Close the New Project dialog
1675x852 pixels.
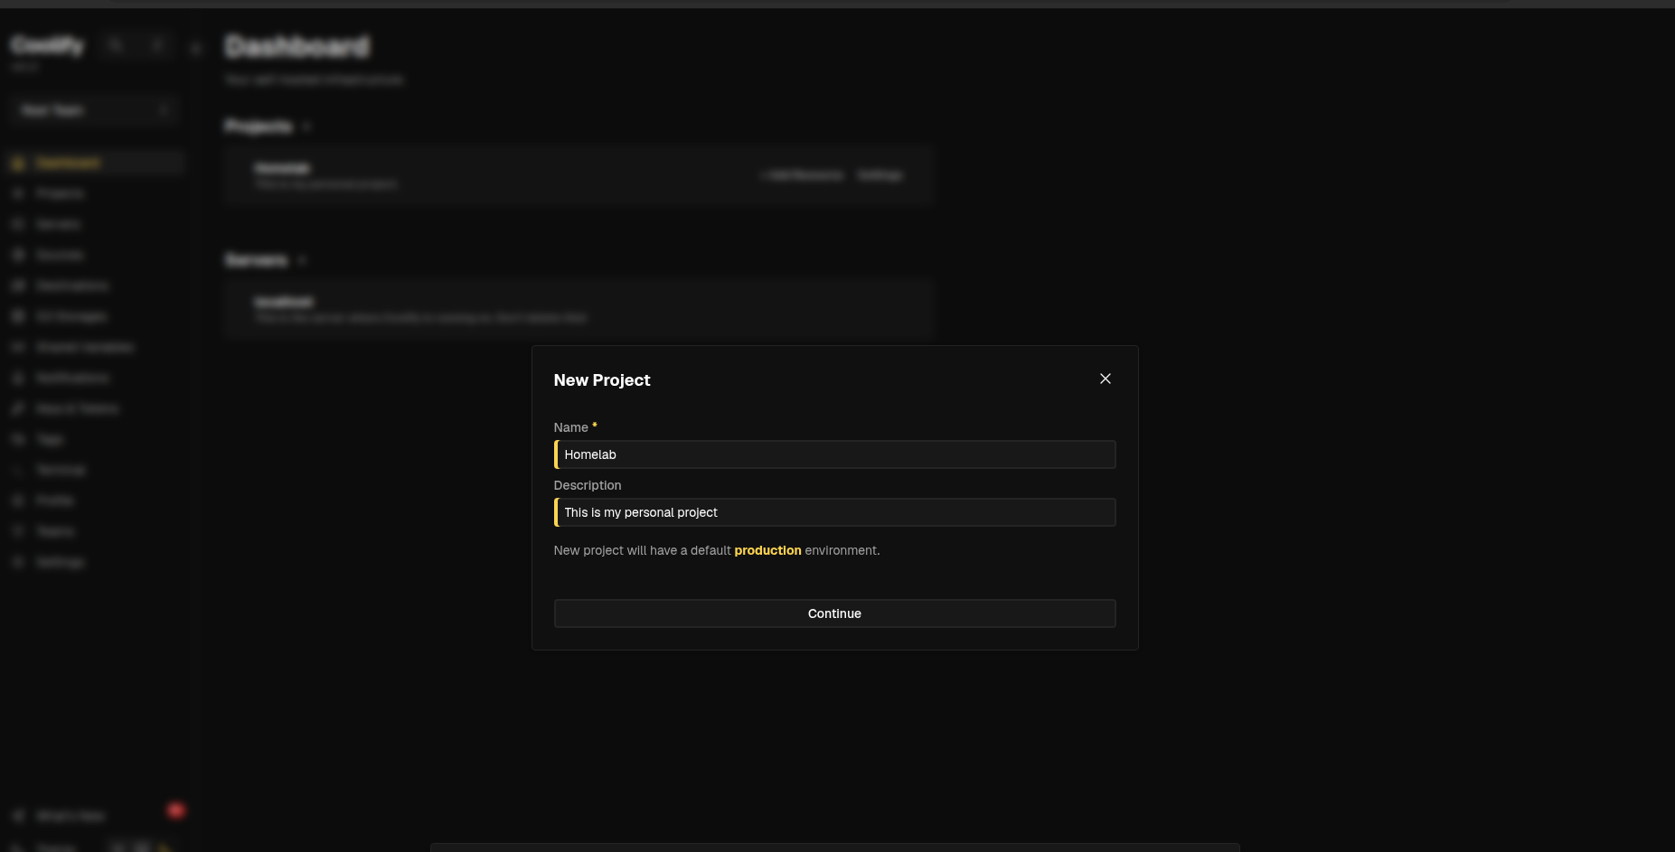1105,379
